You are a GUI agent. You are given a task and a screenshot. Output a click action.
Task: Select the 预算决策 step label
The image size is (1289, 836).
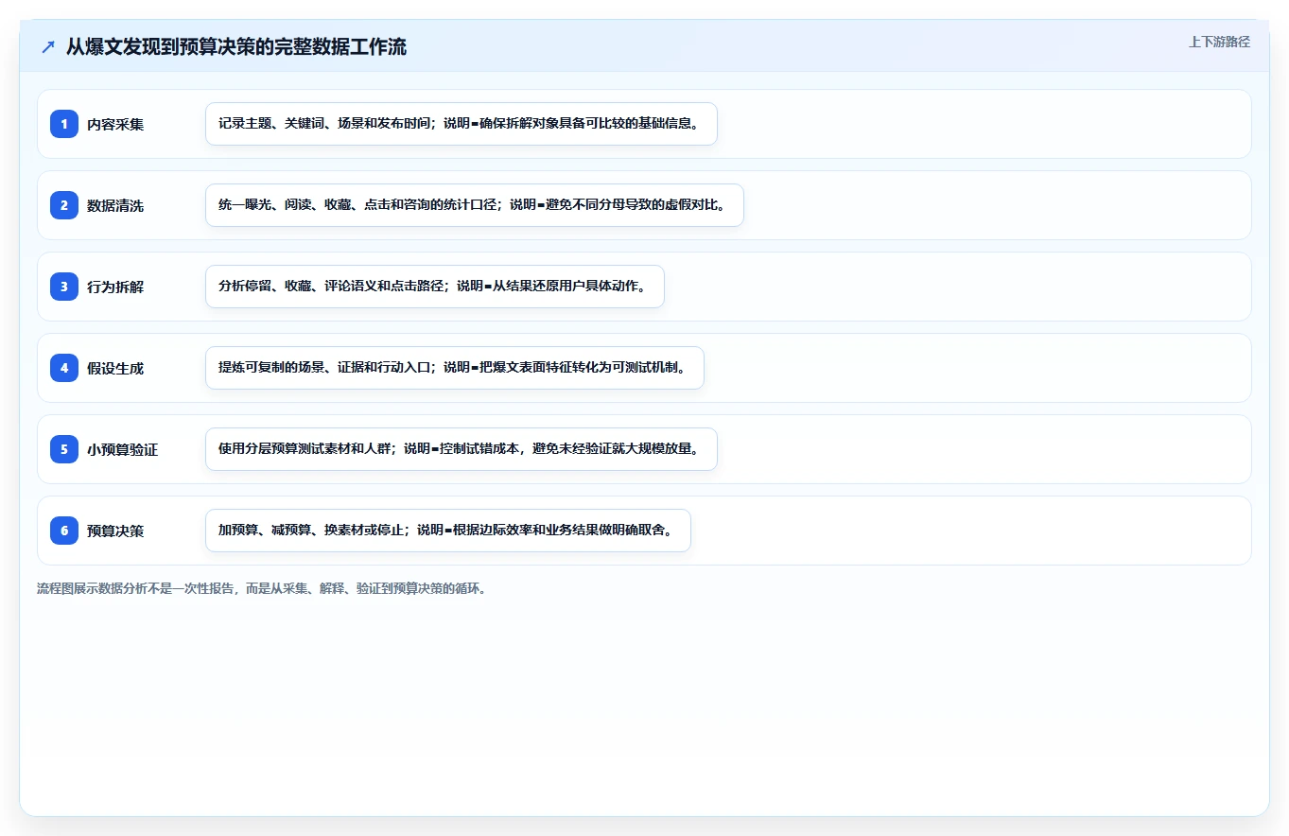(115, 531)
